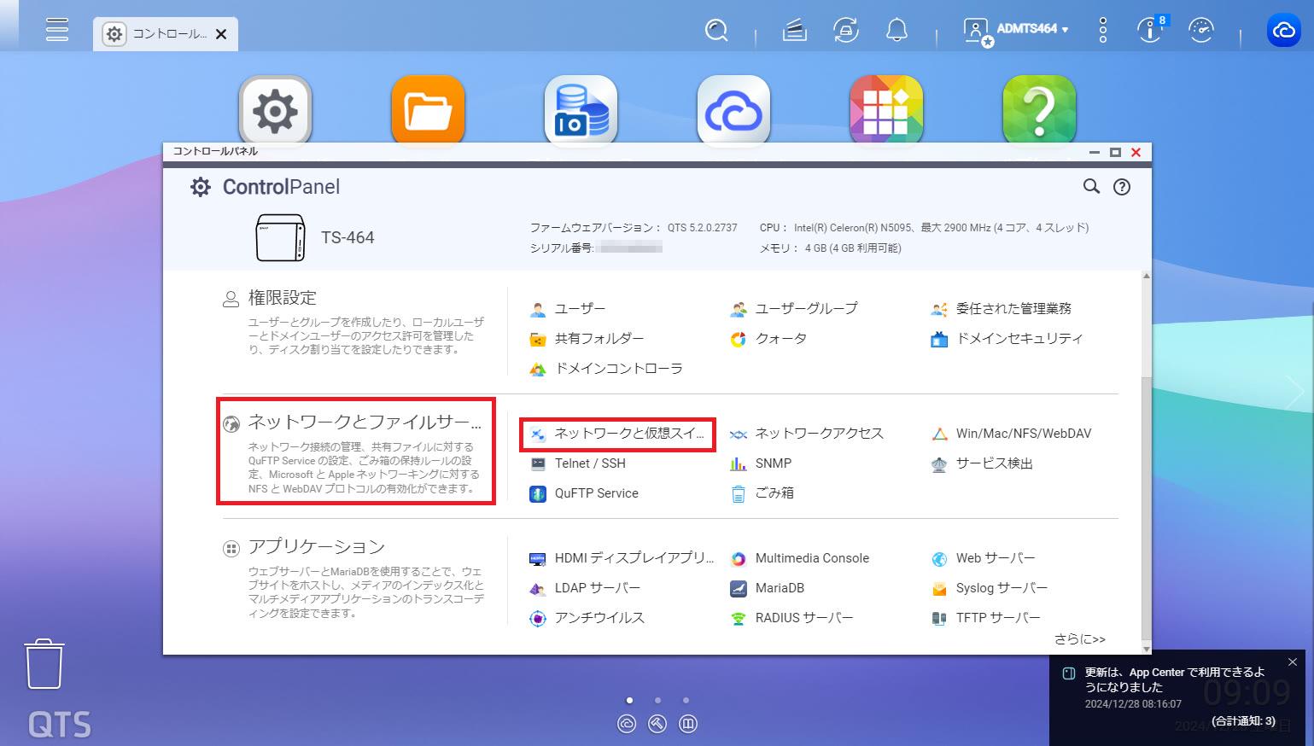Open サービス検出 settings
This screenshot has width=1314, height=746.
click(982, 463)
